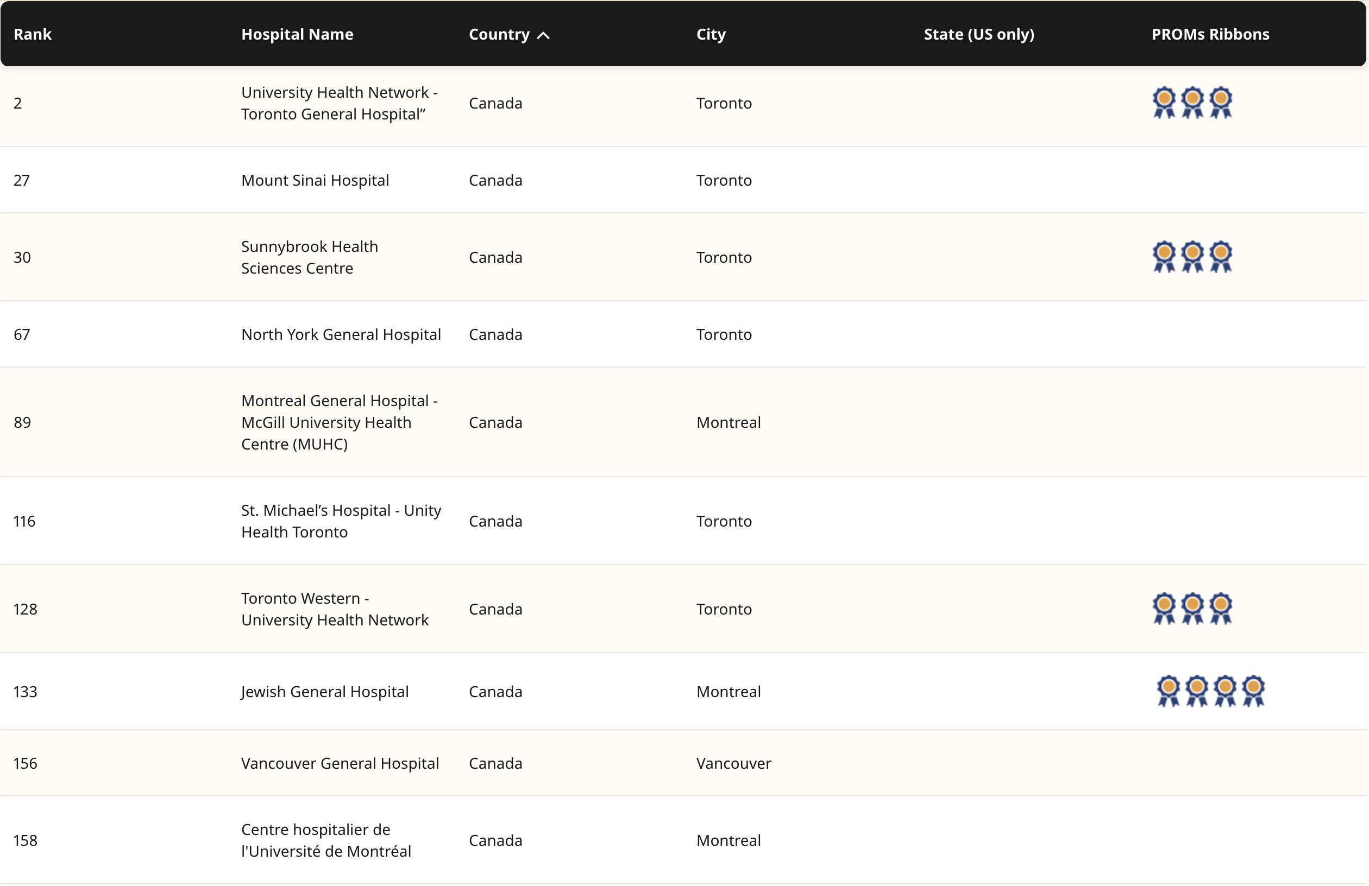Click second ribbon in Jewish General Hospital row

[x=1196, y=691]
